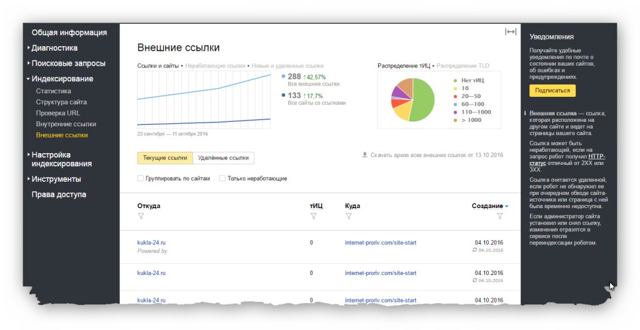Switch chart to Неработающие ссылки tab
Screen dimensions: 640x330
[215, 66]
